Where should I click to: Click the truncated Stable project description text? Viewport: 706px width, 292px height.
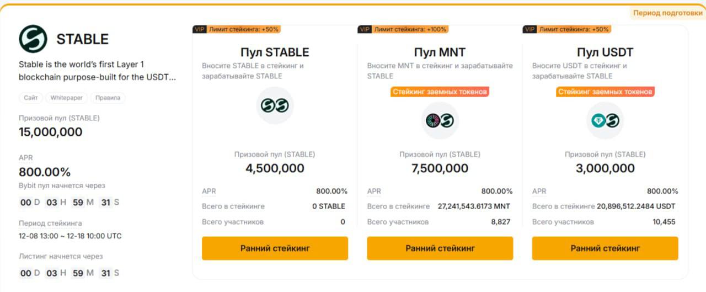pos(97,71)
